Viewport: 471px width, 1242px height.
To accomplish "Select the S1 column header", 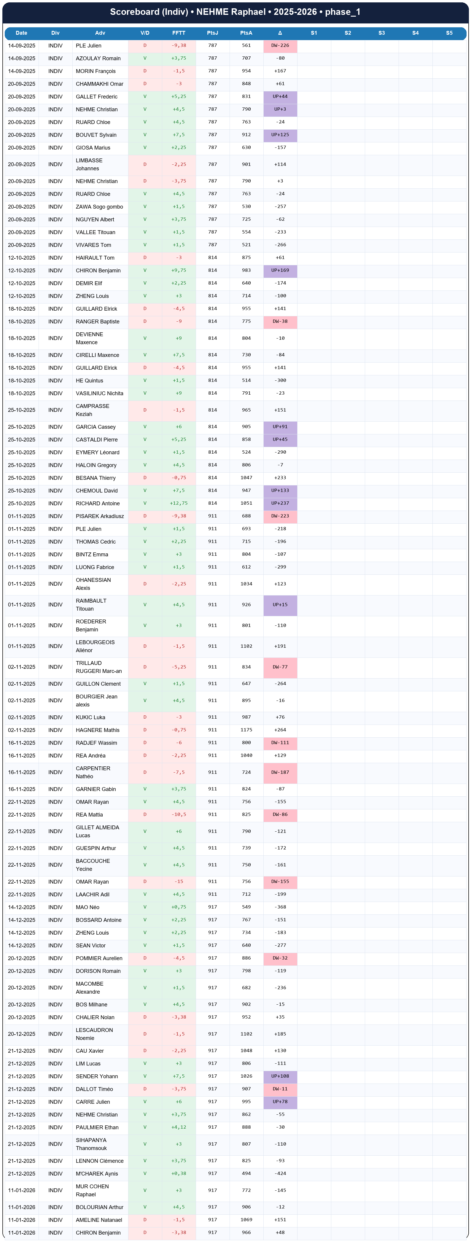I will (x=314, y=33).
